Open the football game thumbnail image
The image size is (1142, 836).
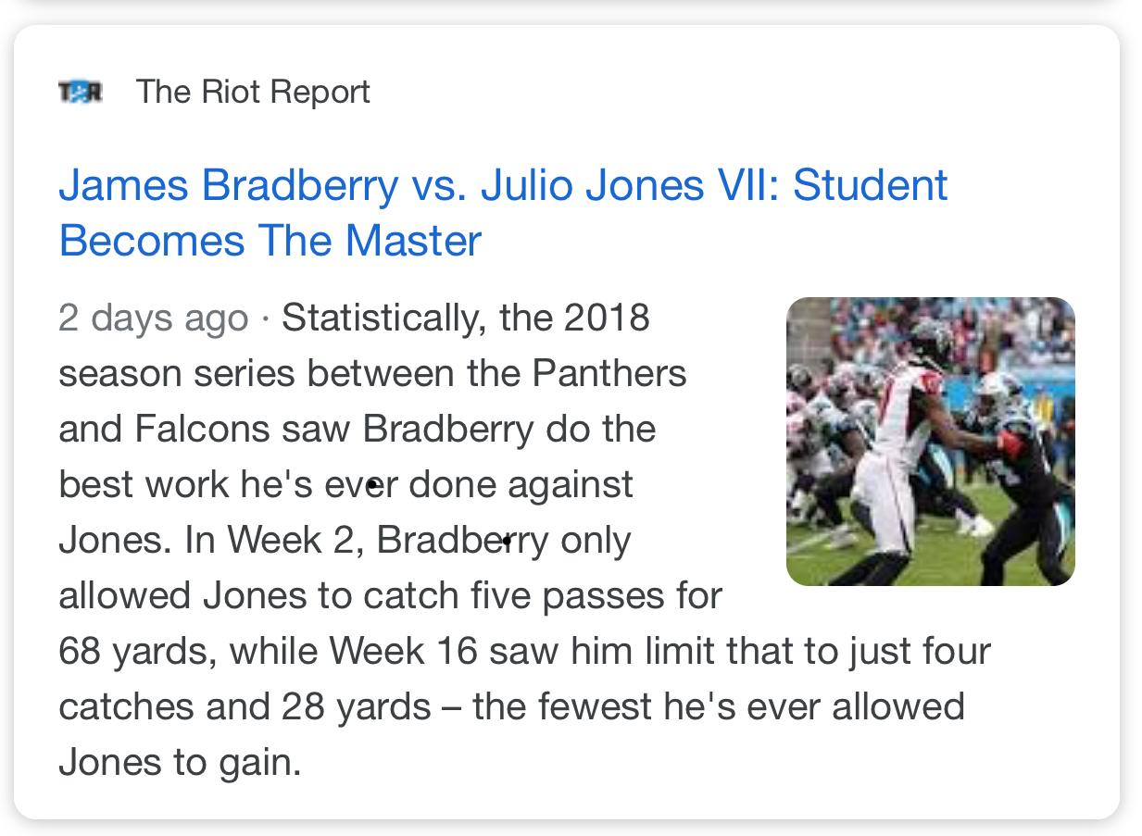[x=930, y=441]
